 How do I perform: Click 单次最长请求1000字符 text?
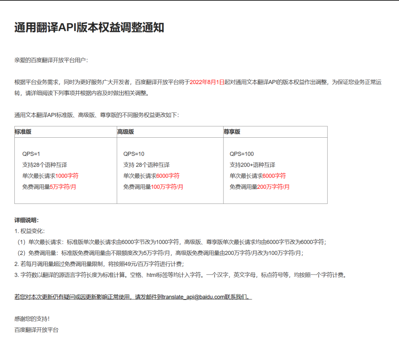point(50,176)
